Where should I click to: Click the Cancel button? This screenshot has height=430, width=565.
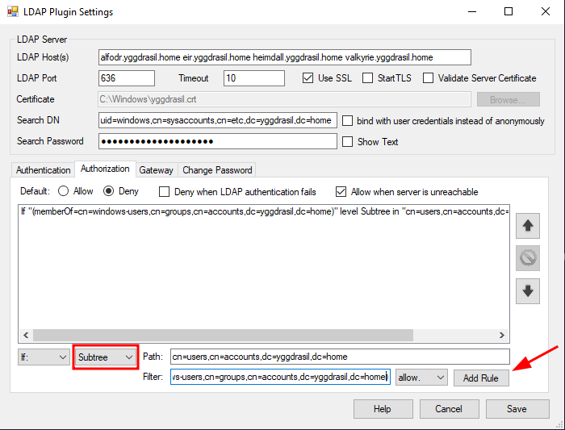[449, 409]
